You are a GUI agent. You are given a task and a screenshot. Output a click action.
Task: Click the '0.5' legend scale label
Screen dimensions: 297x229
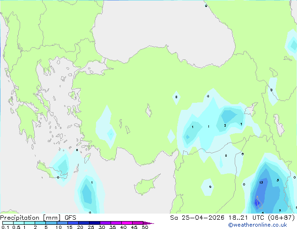point(16,227)
